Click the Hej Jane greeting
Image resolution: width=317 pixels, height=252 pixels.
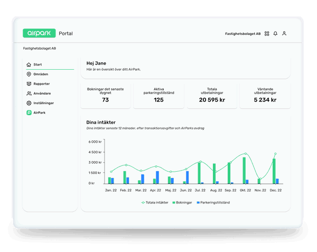[96, 63]
